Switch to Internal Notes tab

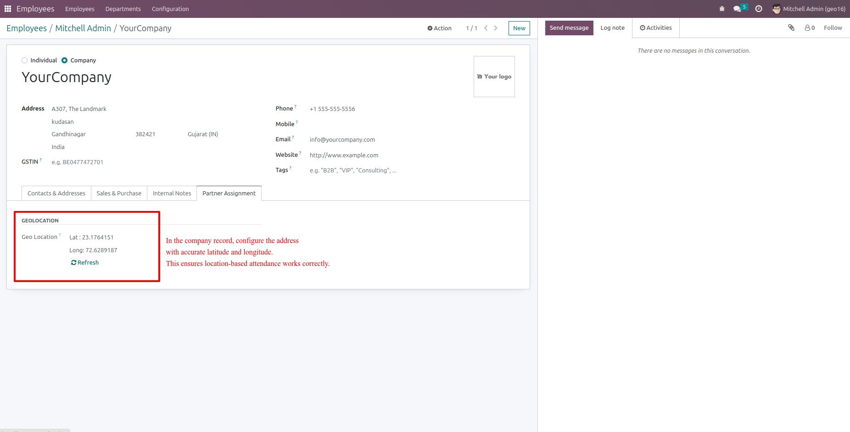(172, 193)
